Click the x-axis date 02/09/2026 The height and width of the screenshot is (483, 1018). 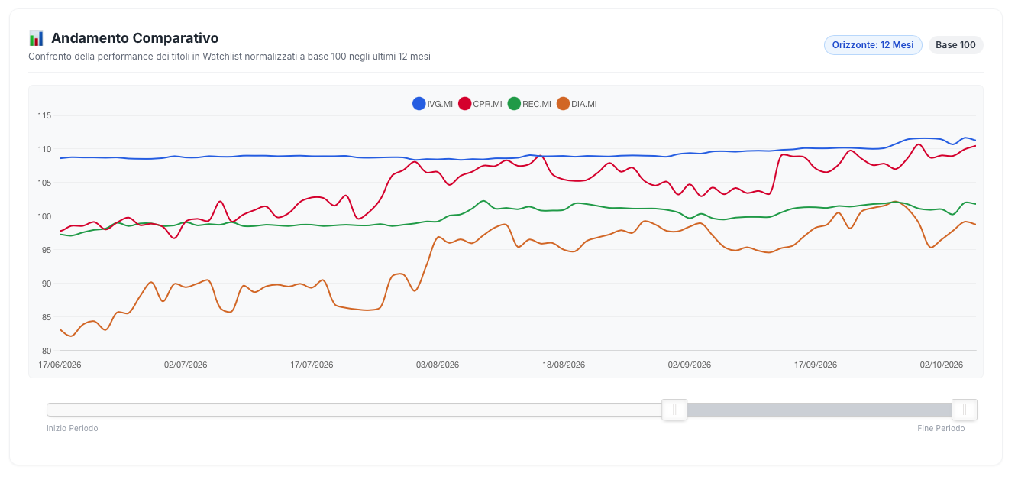[690, 365]
